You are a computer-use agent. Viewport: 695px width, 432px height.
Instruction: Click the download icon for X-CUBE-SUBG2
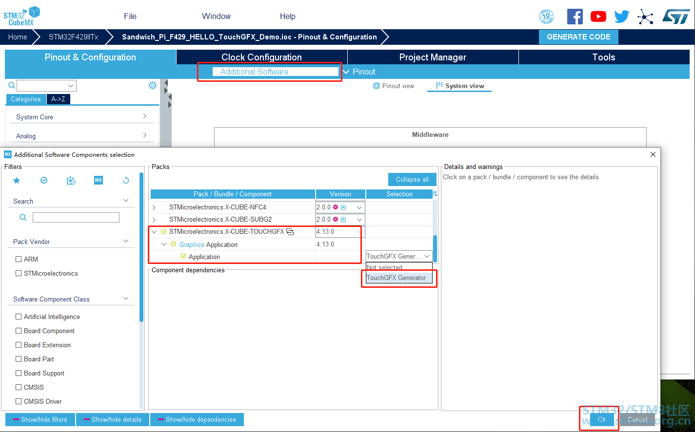[343, 219]
